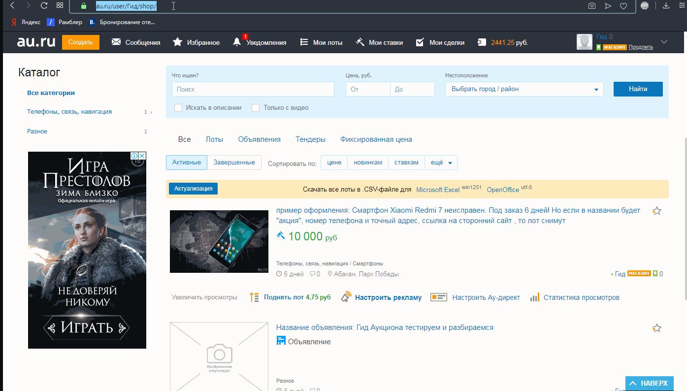Click the Продлить link under the username
Screen dimensions: 687x391
(641, 47)
